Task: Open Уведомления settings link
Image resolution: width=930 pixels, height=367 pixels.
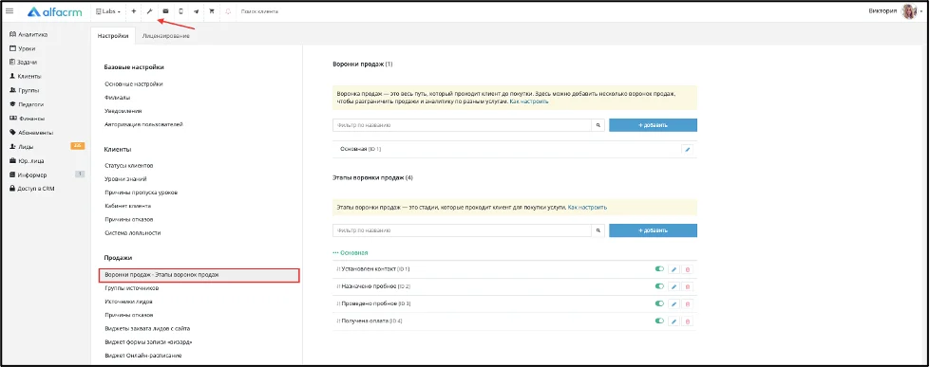Action: pos(123,111)
